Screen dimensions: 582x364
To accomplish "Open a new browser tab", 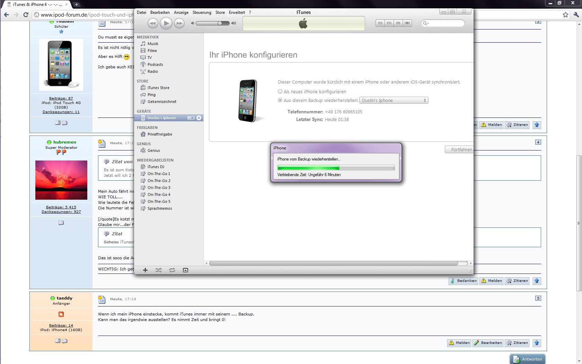I will coord(77,5).
